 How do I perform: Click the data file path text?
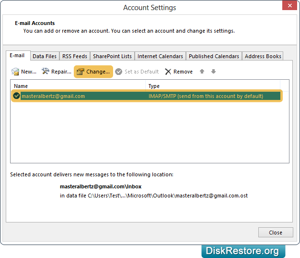click(154, 196)
